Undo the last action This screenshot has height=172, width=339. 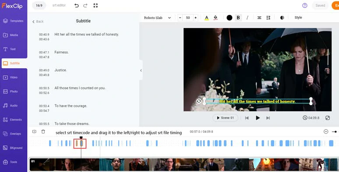pyautogui.click(x=77, y=6)
